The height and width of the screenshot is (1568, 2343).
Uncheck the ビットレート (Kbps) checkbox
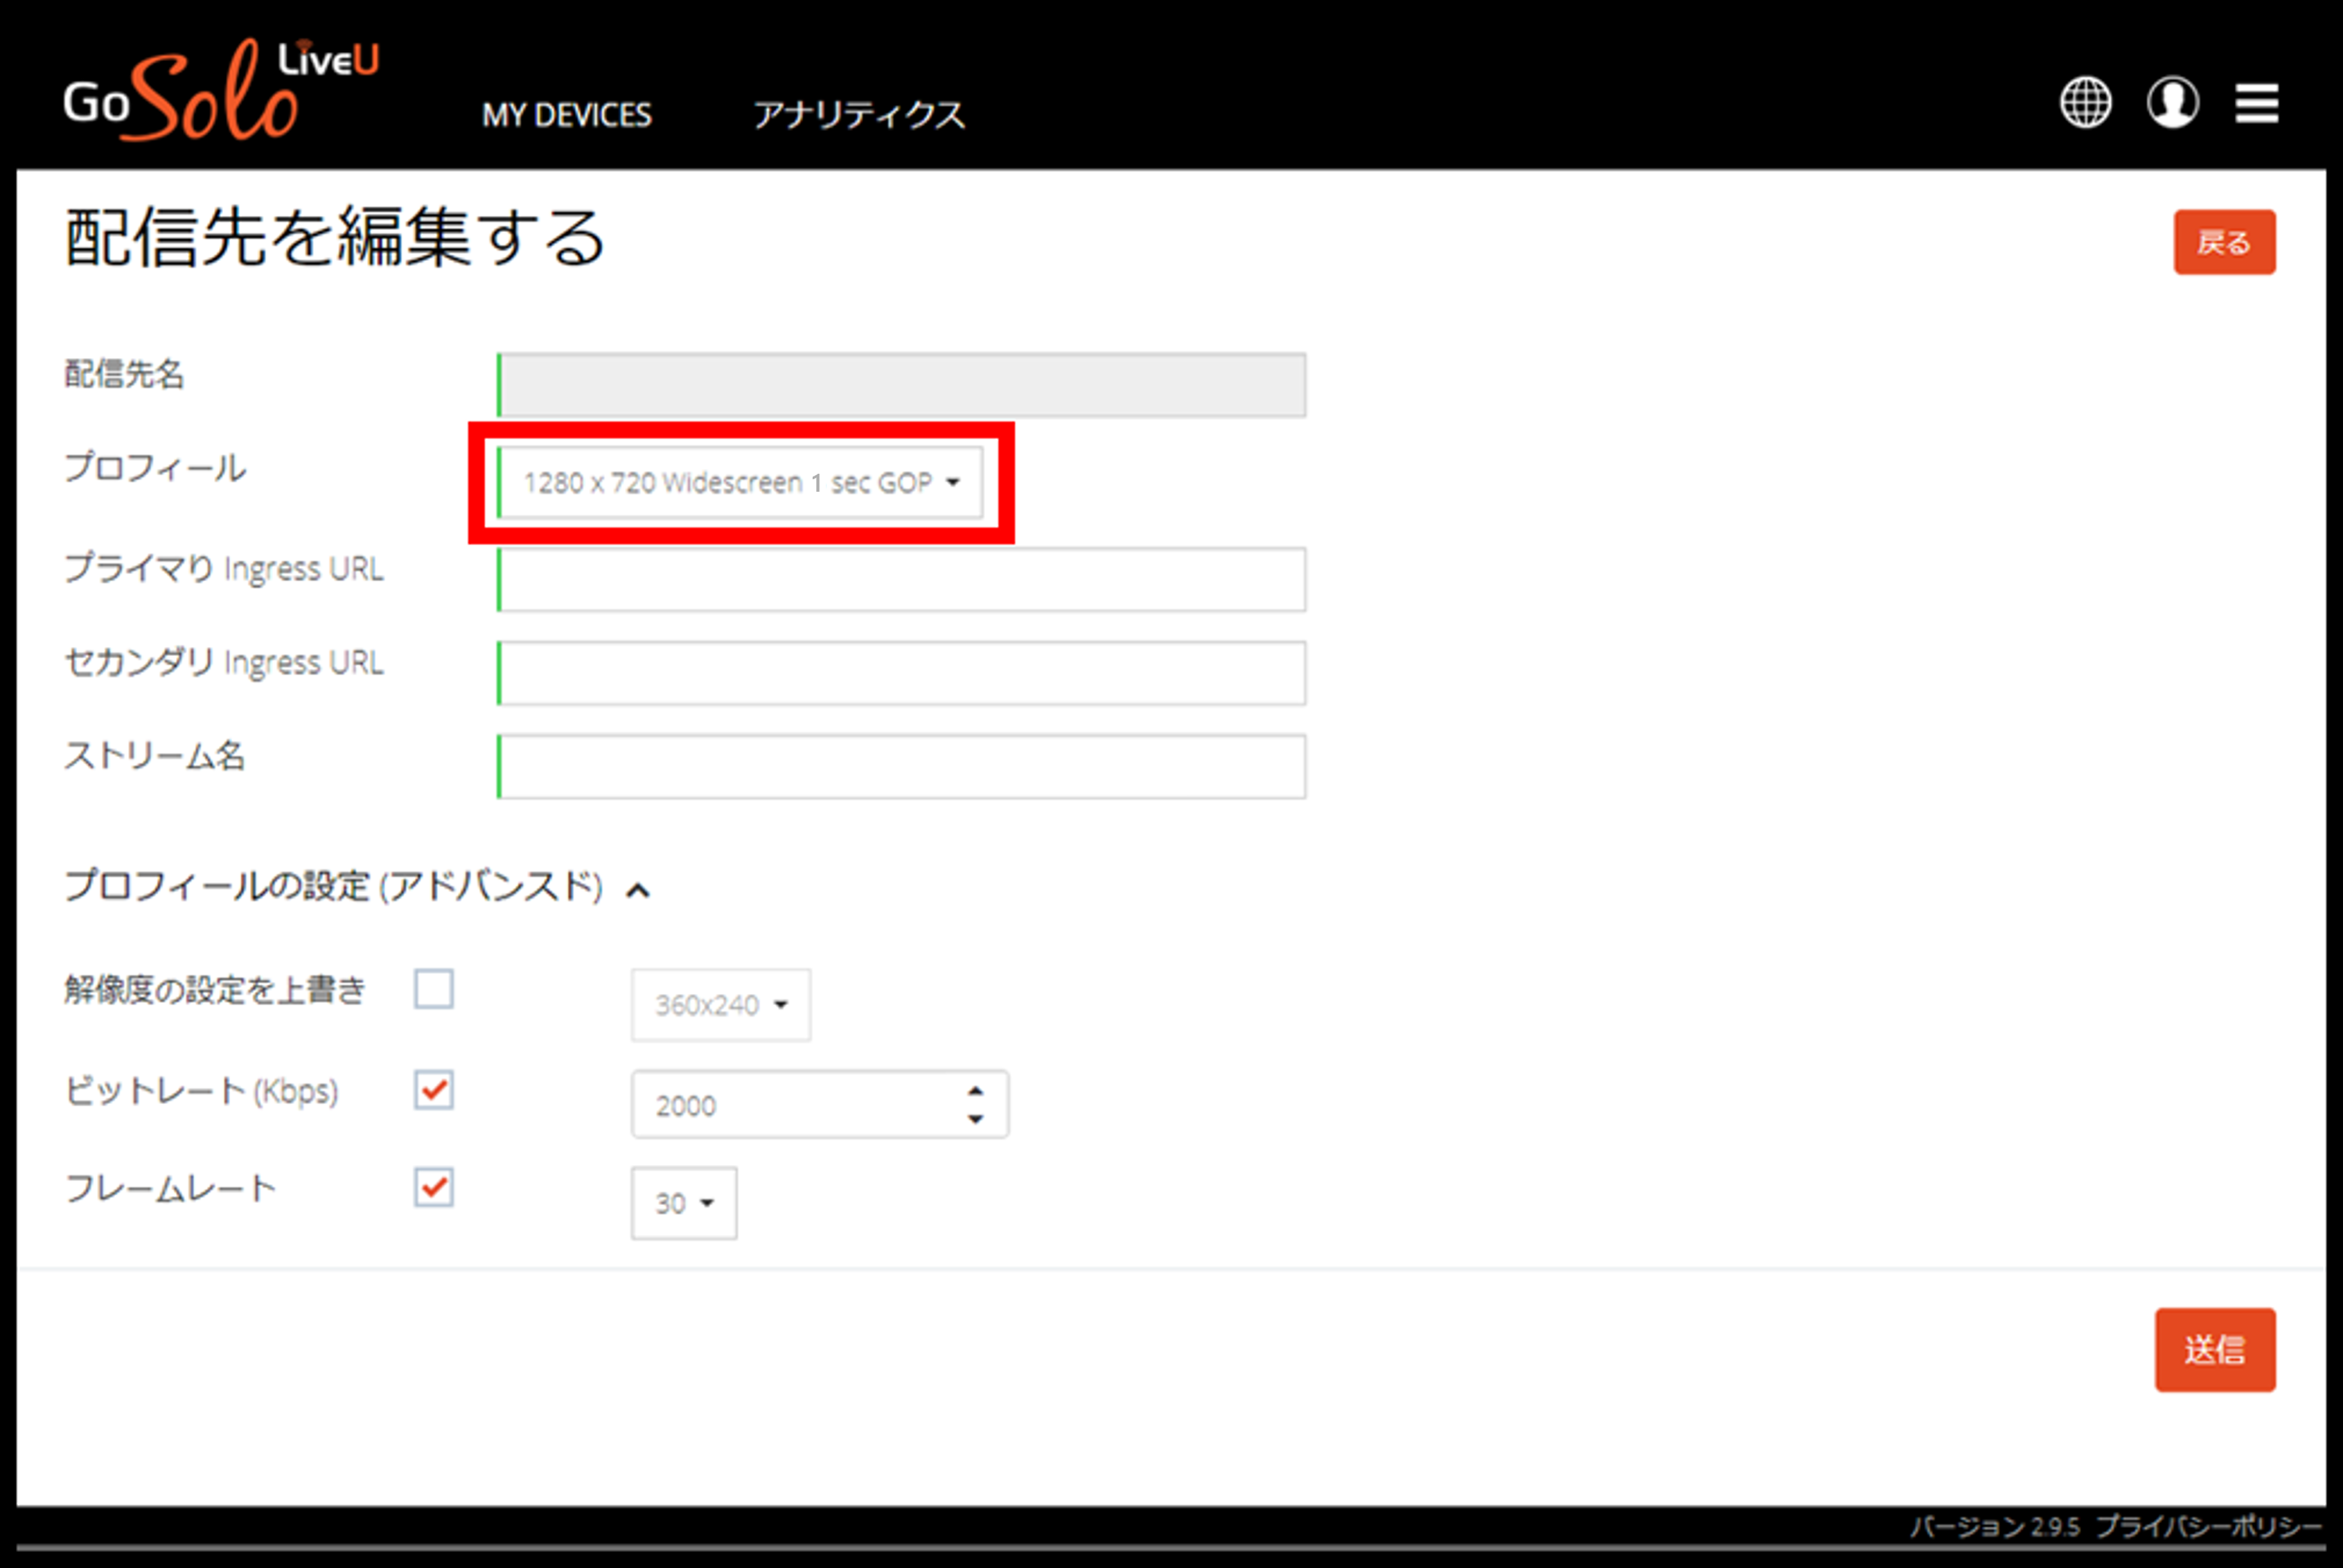click(434, 1090)
